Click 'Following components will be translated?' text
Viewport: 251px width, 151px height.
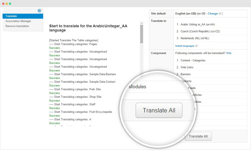200,53
